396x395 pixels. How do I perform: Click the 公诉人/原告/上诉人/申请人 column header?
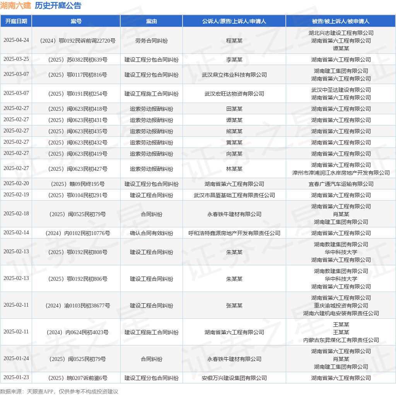234,21
